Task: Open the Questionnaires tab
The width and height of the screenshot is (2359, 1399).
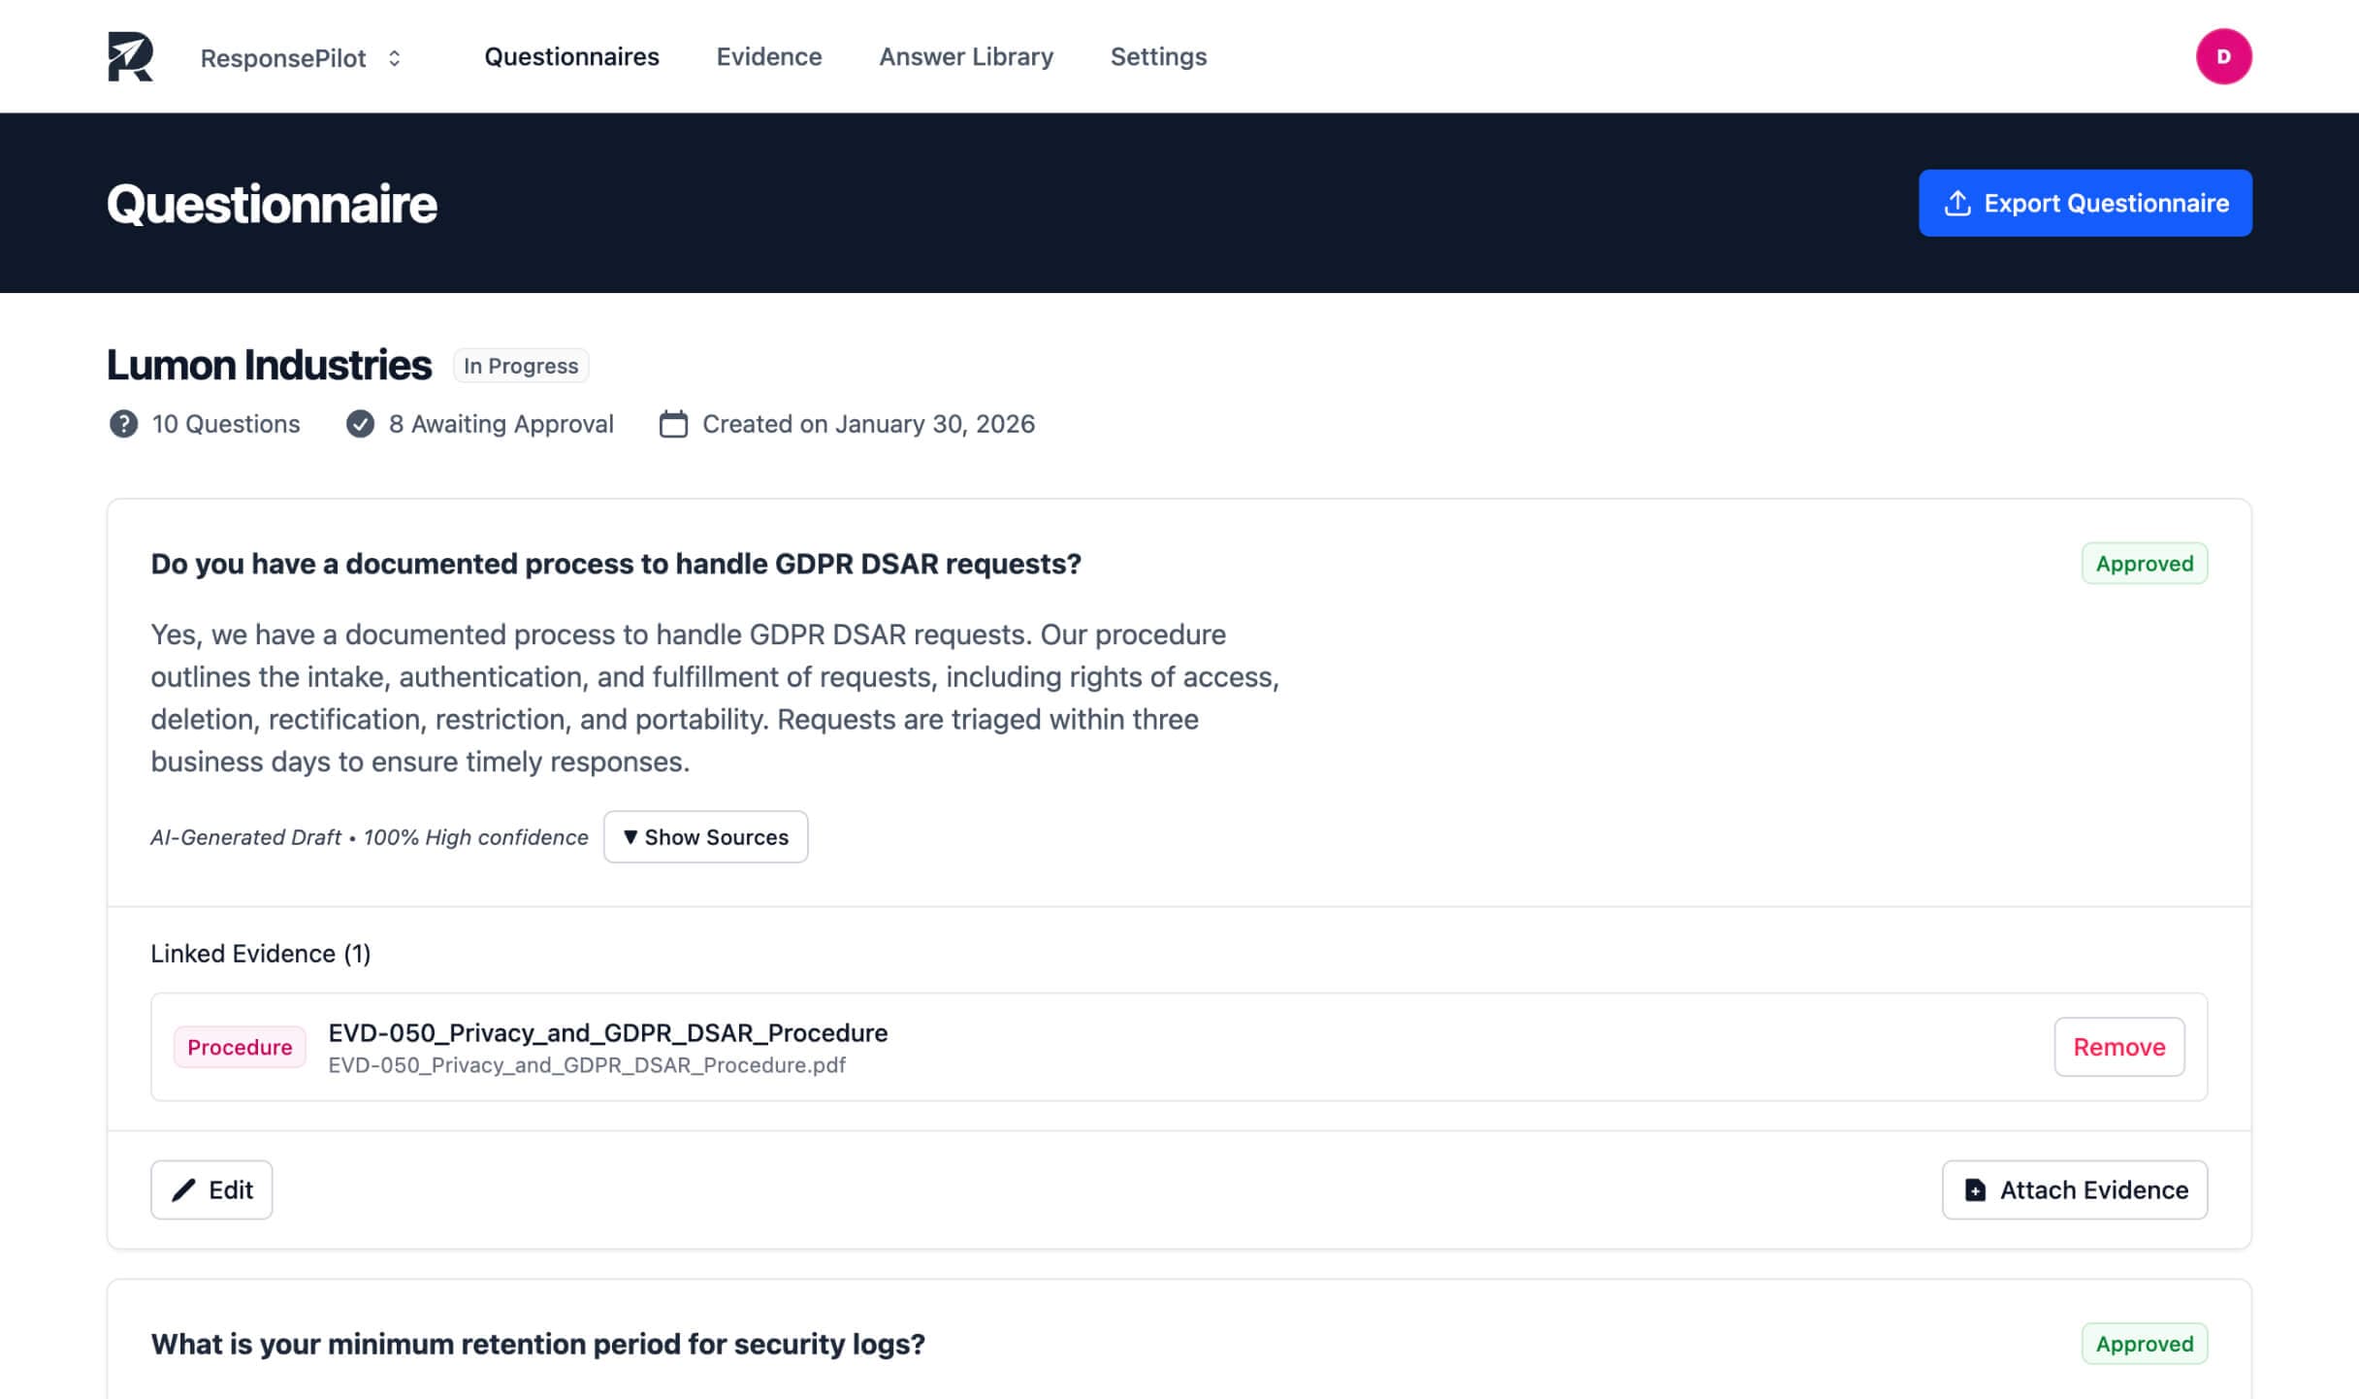Action: coord(571,57)
